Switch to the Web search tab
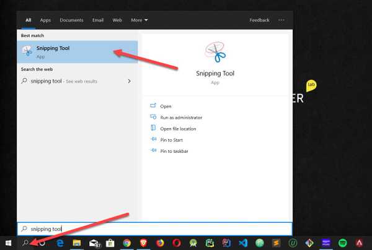The height and width of the screenshot is (250, 372). tap(117, 20)
